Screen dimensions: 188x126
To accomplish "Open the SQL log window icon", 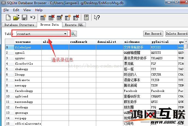I will 86,18.
